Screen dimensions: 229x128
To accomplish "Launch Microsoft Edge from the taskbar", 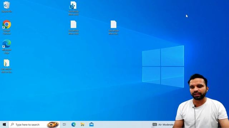I will coord(73,124).
